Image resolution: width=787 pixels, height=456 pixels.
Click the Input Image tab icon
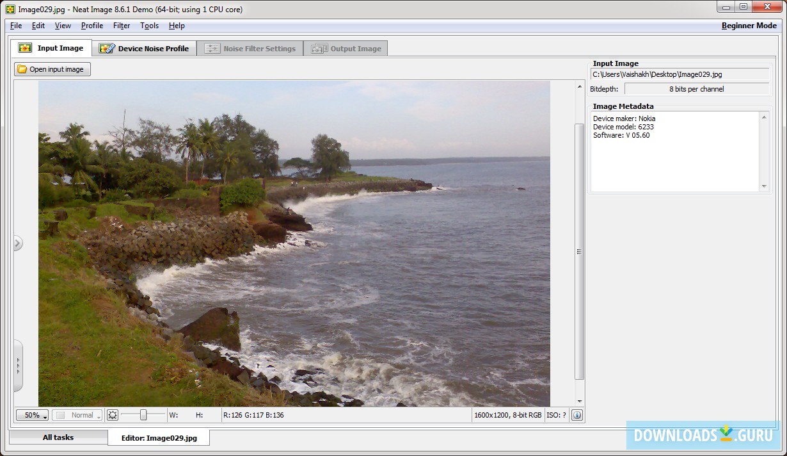click(25, 48)
